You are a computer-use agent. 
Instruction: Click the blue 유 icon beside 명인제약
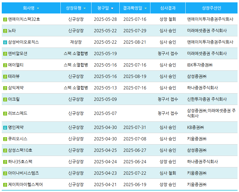[5, 128]
